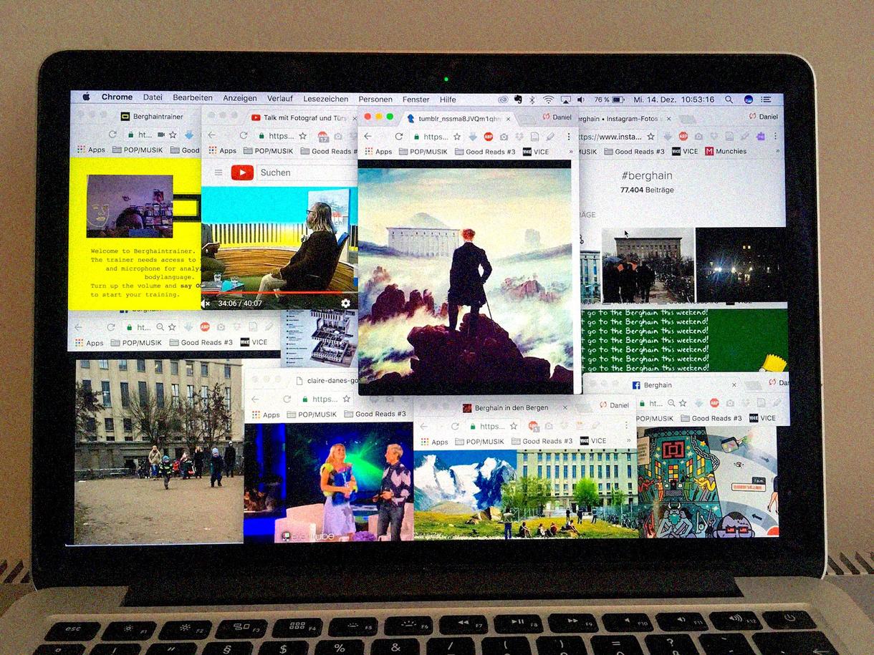Image resolution: width=874 pixels, height=655 pixels.
Task: Click camera extension in tumblr window toolbar
Action: pyautogui.click(x=504, y=136)
